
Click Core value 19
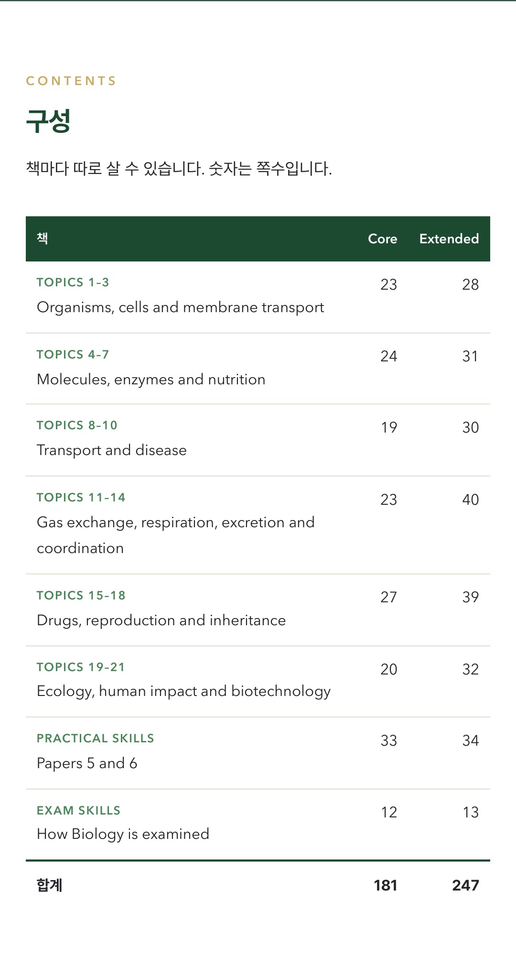[x=389, y=427]
